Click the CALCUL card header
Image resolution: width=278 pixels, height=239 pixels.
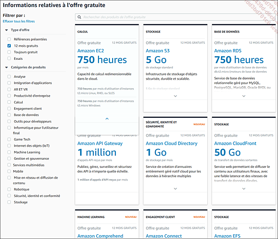82,32
